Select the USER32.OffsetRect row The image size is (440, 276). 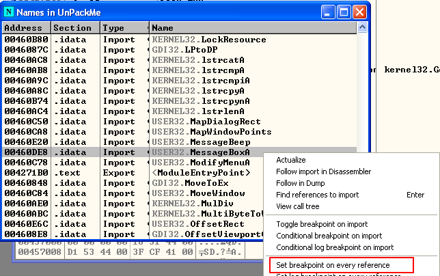tap(133, 223)
